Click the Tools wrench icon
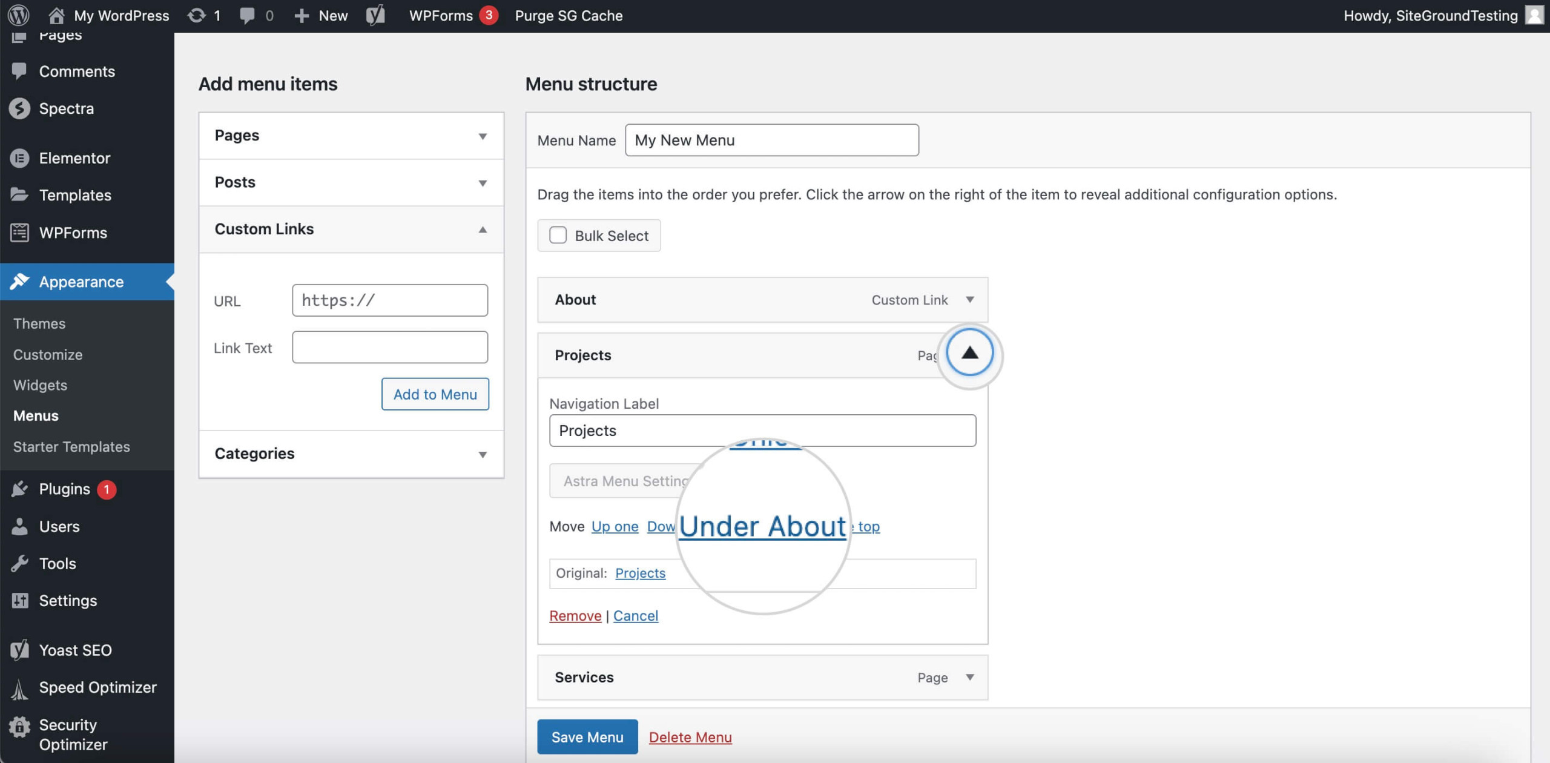1550x763 pixels. click(x=19, y=563)
